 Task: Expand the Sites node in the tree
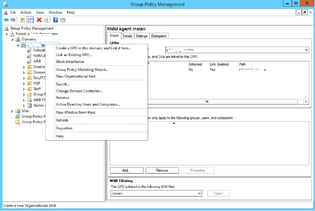pyautogui.click(x=12, y=111)
